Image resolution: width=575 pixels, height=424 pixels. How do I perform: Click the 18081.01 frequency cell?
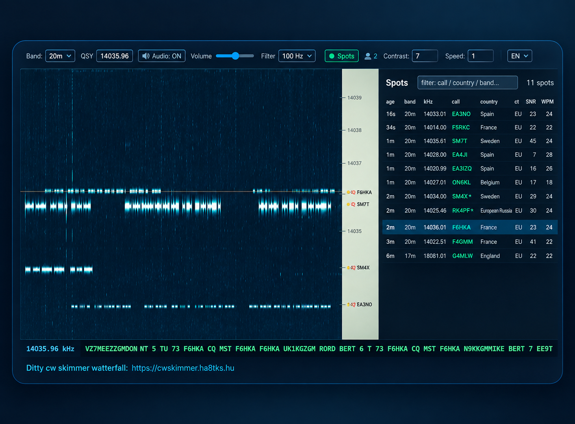(435, 256)
